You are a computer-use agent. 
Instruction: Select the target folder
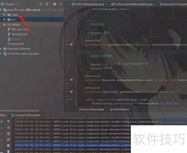click(x=16, y=24)
